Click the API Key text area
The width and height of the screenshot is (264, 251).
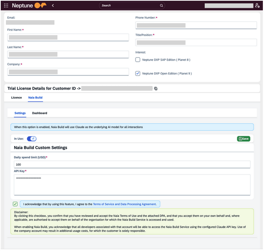[132, 185]
